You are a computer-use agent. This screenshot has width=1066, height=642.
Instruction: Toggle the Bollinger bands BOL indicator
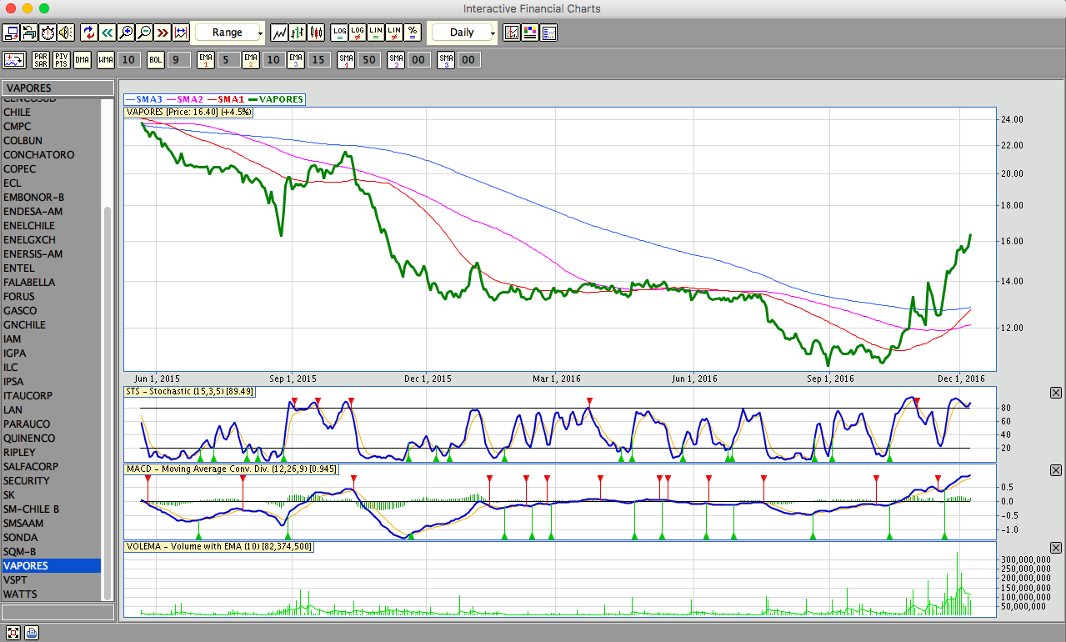pos(156,60)
